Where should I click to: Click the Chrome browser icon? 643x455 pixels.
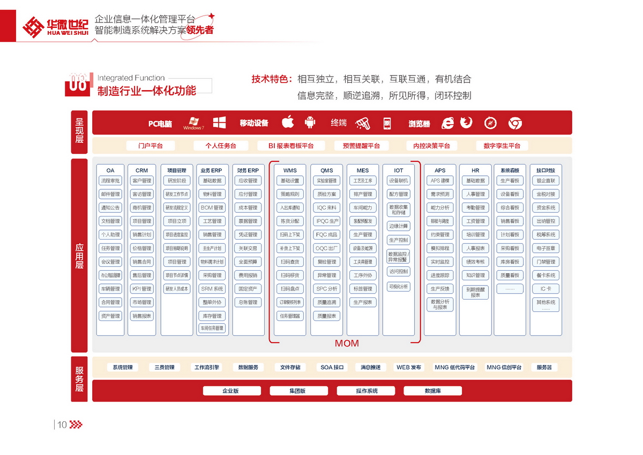515,123
